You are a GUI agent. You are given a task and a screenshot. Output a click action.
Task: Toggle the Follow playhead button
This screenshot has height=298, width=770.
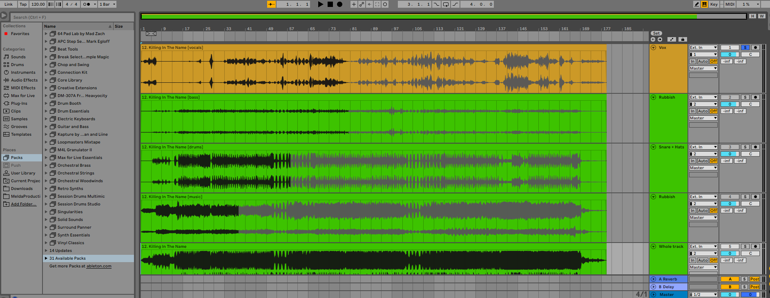pyautogui.click(x=271, y=4)
